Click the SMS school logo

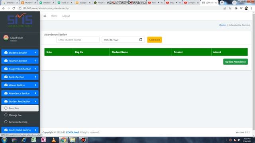[x=20, y=20]
